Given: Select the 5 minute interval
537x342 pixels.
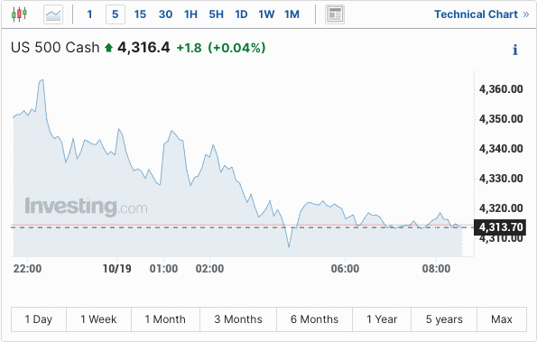Looking at the screenshot, I should (116, 14).
